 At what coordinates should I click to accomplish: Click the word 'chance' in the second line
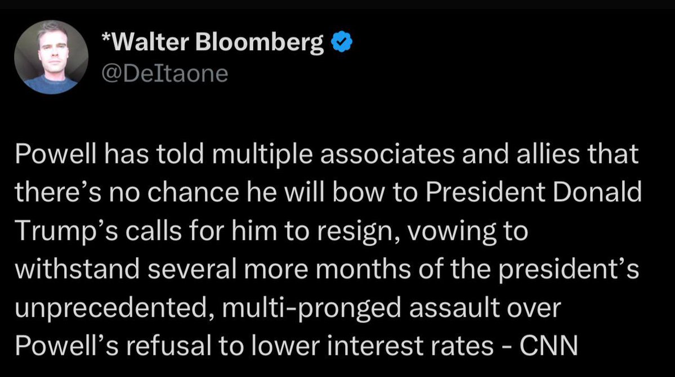click(193, 192)
